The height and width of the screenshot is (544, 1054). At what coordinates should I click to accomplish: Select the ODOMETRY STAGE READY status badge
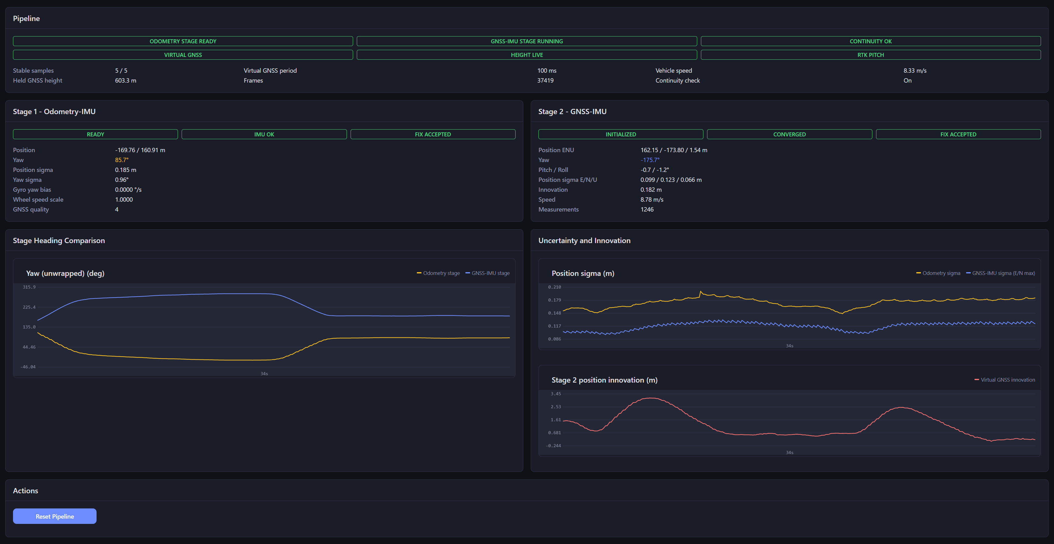pyautogui.click(x=183, y=41)
